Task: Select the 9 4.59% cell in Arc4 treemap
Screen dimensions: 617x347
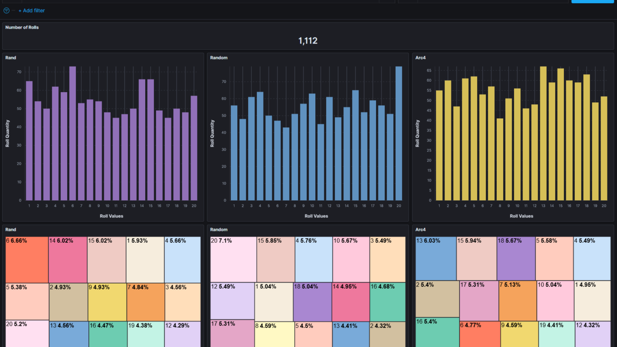Action: [x=519, y=334]
